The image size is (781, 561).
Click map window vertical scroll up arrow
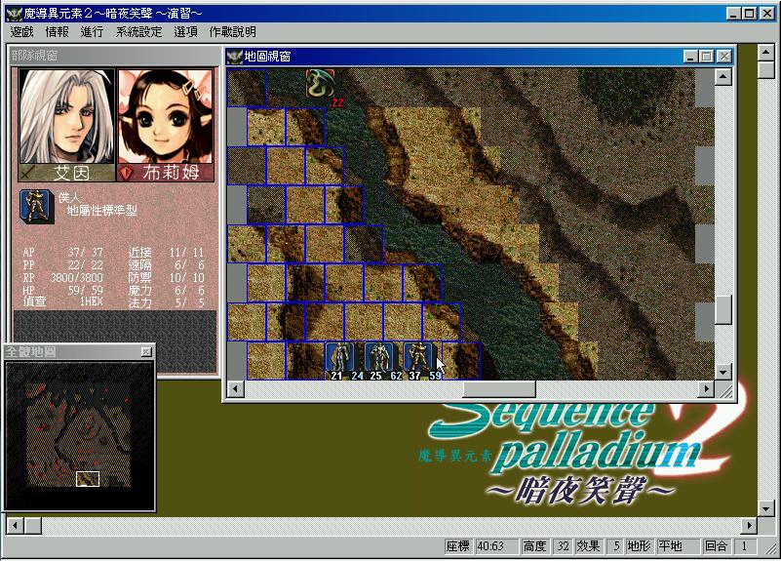pyautogui.click(x=723, y=77)
